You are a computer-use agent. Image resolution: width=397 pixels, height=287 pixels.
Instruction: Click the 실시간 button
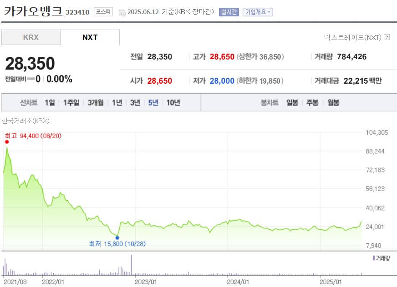[x=229, y=12]
